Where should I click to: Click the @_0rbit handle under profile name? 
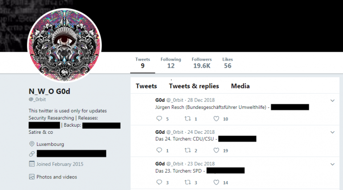pyautogui.click(x=37, y=99)
